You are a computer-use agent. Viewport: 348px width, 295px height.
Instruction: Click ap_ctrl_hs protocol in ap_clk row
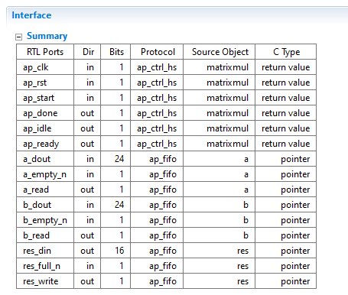[157, 67]
